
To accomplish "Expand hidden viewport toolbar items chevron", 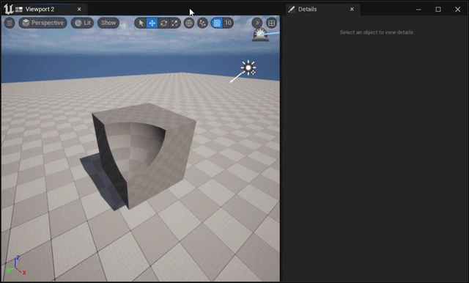I will tap(257, 23).
